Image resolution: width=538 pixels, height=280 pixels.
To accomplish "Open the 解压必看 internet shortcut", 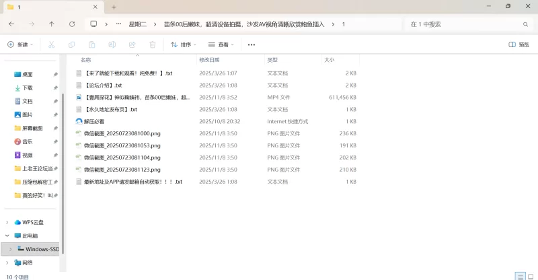I will point(94,121).
